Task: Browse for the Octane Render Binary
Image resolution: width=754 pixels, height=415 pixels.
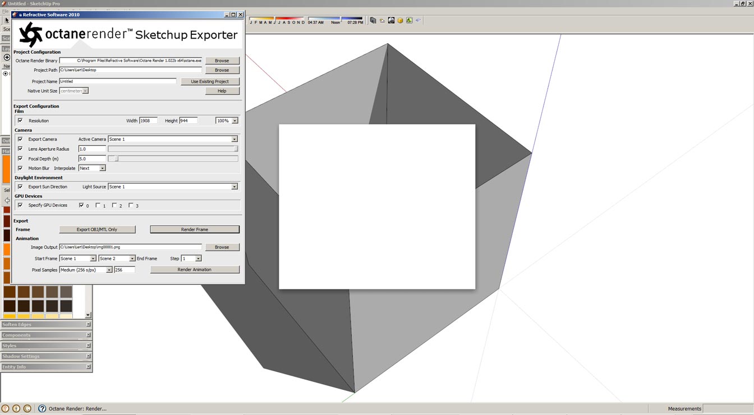Action: click(x=222, y=61)
